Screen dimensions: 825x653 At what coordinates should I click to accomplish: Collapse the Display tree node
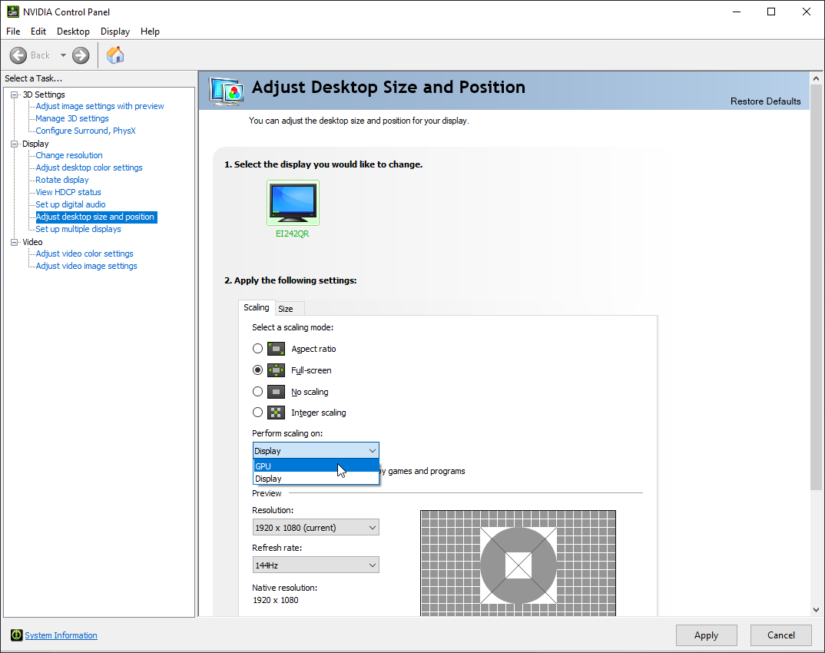click(14, 144)
